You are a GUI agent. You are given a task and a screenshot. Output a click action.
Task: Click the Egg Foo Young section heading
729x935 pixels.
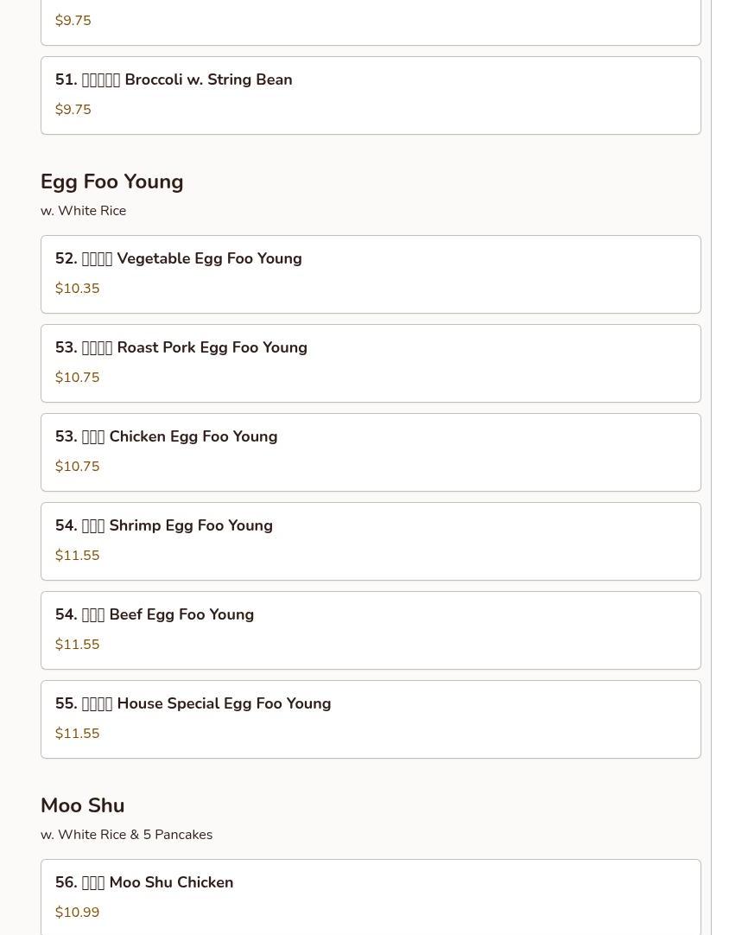pos(112,182)
